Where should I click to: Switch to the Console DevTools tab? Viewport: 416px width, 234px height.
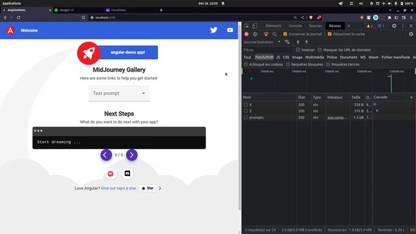pos(295,26)
